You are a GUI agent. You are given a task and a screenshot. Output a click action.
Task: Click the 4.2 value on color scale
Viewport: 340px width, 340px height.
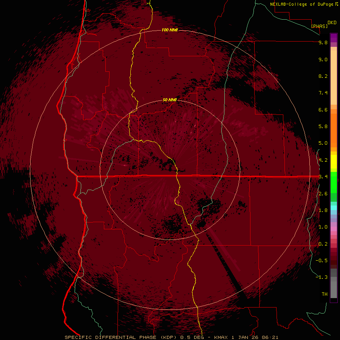pyautogui.click(x=323, y=160)
